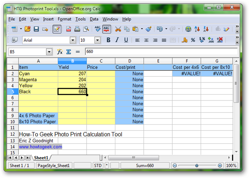Click the Save document icon

point(36,29)
